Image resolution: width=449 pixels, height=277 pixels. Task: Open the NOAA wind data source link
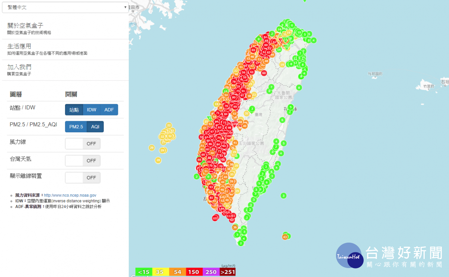pos(70,195)
